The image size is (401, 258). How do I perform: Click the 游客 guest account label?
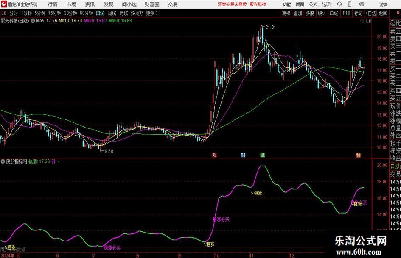tap(384, 4)
